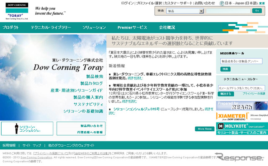This screenshot has width=268, height=166.
Task: Open カスタマーサポート link
Action: click(x=178, y=3)
